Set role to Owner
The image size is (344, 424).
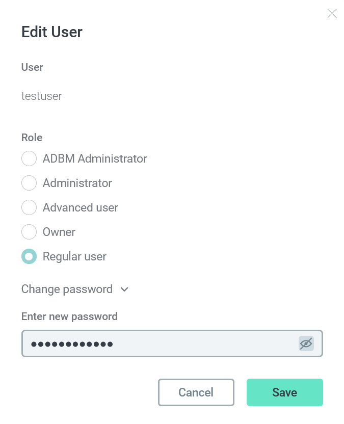29,232
